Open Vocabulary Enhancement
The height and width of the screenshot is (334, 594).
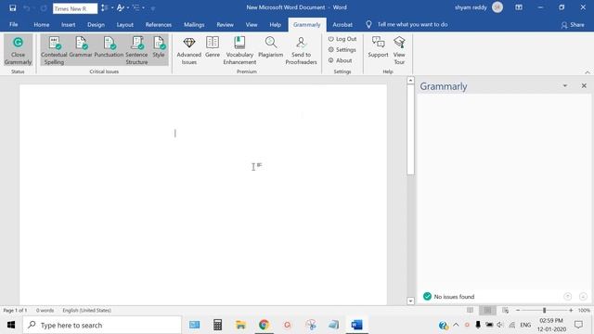(x=239, y=50)
